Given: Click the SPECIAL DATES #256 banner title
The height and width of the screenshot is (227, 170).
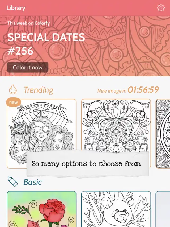Looking at the screenshot, I should 46,44.
